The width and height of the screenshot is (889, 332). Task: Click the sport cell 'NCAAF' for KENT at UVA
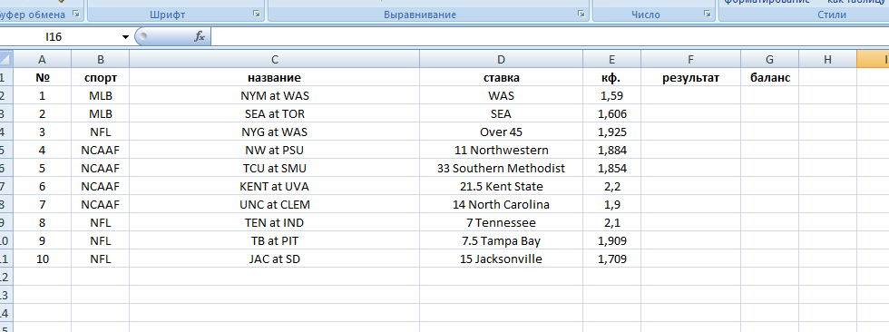coord(101,186)
